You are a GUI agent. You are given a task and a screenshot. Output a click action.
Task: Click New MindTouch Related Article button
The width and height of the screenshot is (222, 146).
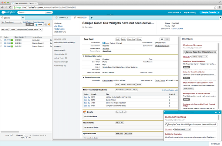[x=127, y=90]
